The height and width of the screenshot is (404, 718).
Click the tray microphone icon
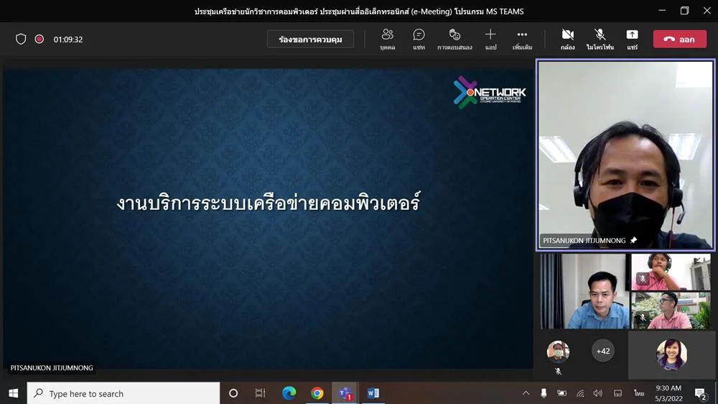544,393
